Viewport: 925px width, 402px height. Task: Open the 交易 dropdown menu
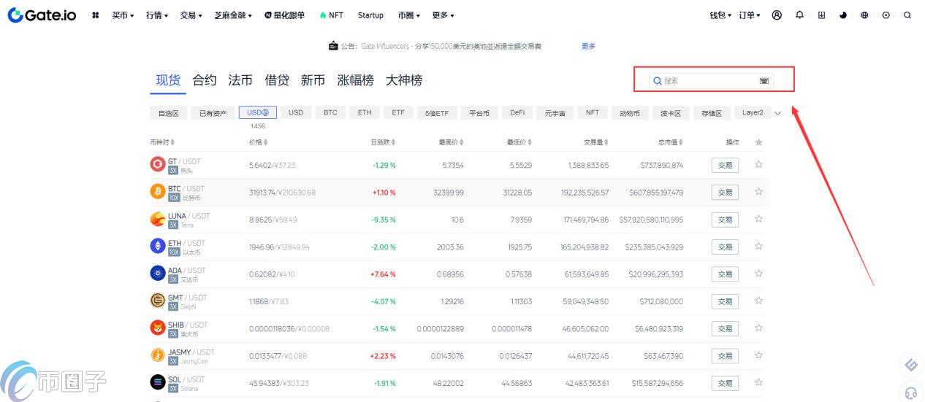click(x=191, y=15)
